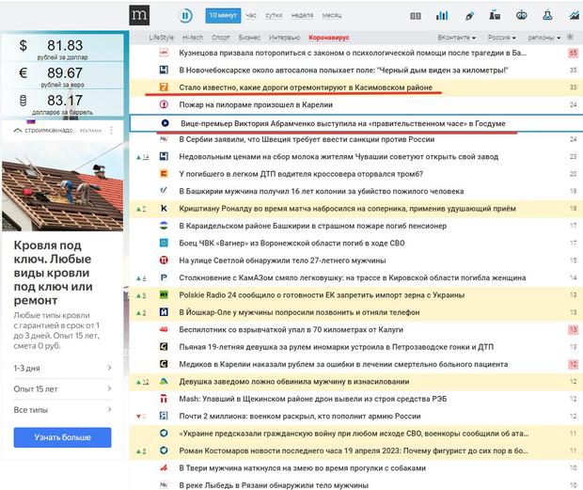Click source icon beside ДТП водителя кроссовера headline
The image size is (583, 490).
point(164,174)
